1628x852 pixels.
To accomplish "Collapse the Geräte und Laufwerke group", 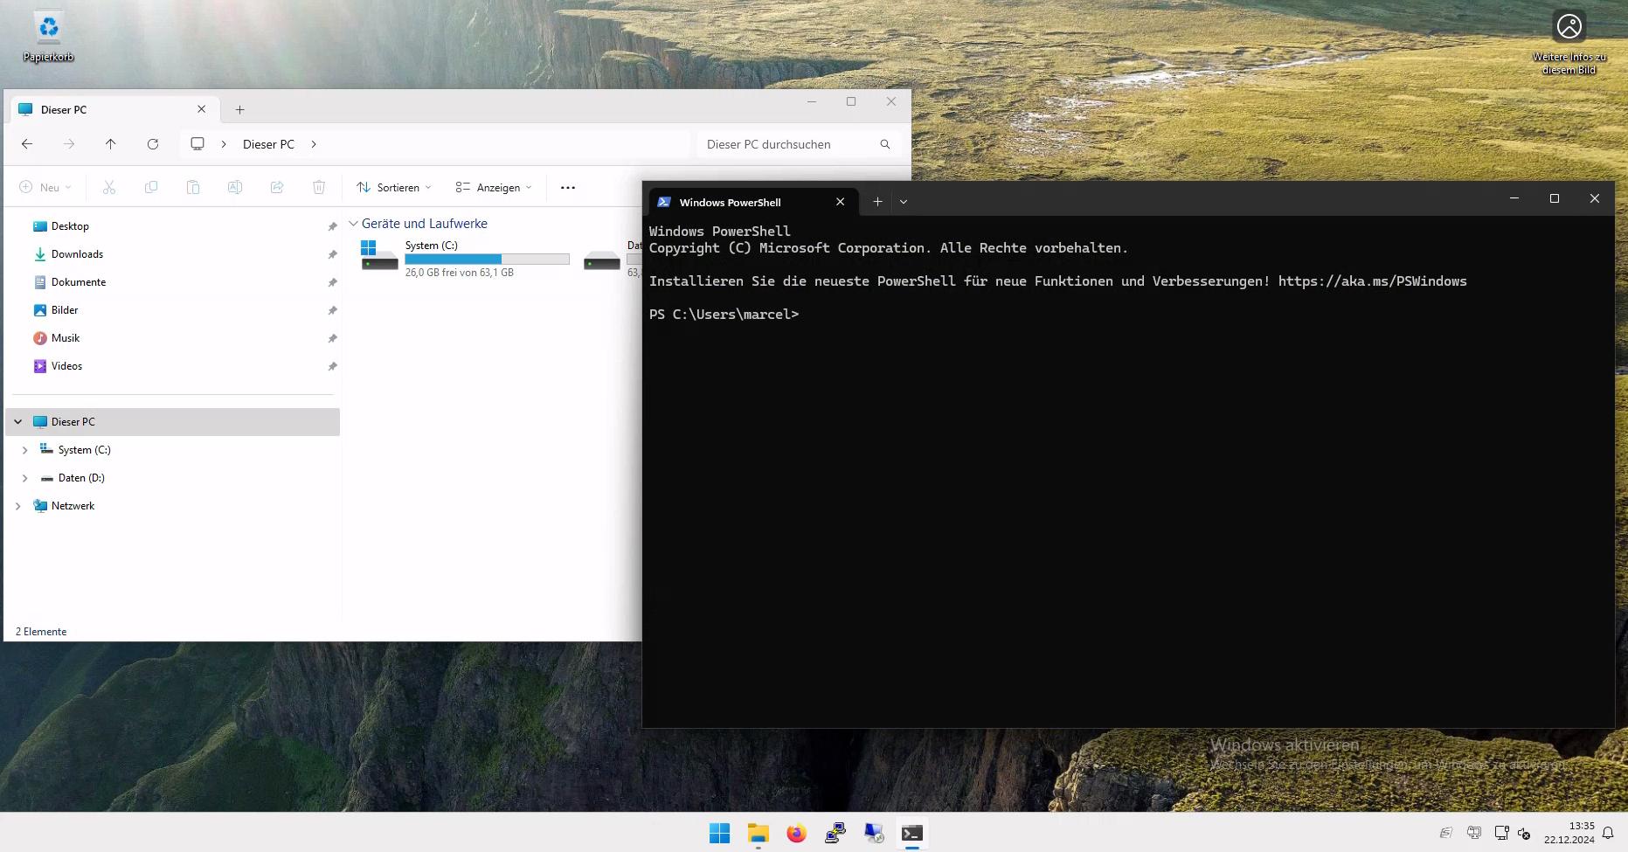I will (x=353, y=224).
